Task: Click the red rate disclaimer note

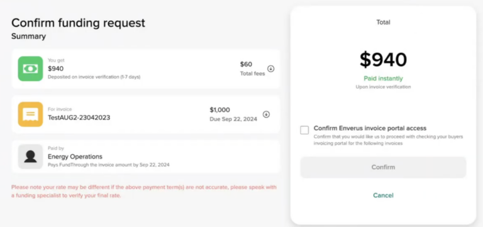Action: pos(144,191)
